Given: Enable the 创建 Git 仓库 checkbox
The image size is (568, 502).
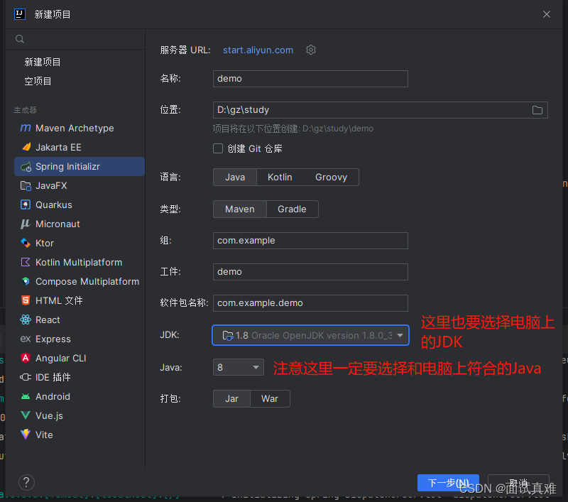Looking at the screenshot, I should click(x=218, y=148).
